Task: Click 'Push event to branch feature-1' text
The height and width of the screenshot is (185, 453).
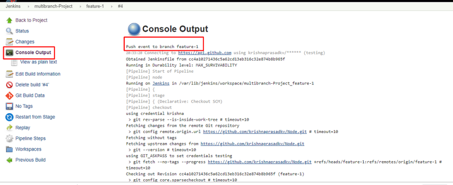Action: (162, 47)
